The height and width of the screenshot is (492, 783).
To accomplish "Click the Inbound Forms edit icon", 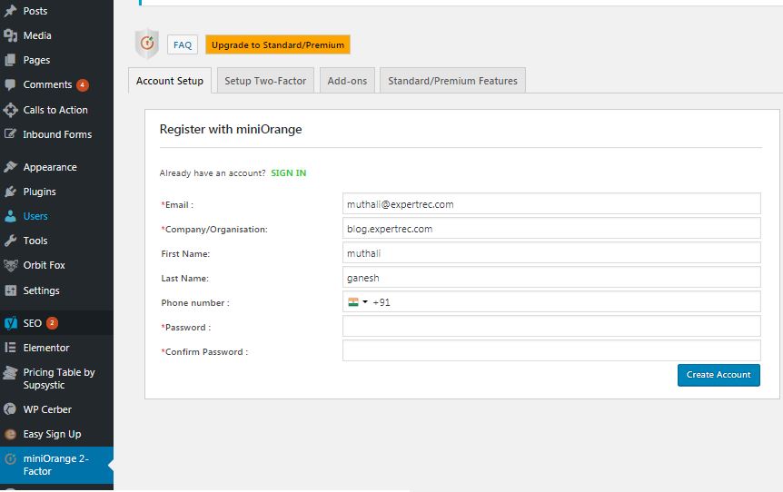I will [10, 133].
